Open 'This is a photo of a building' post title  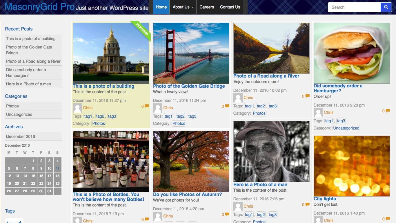(103, 86)
